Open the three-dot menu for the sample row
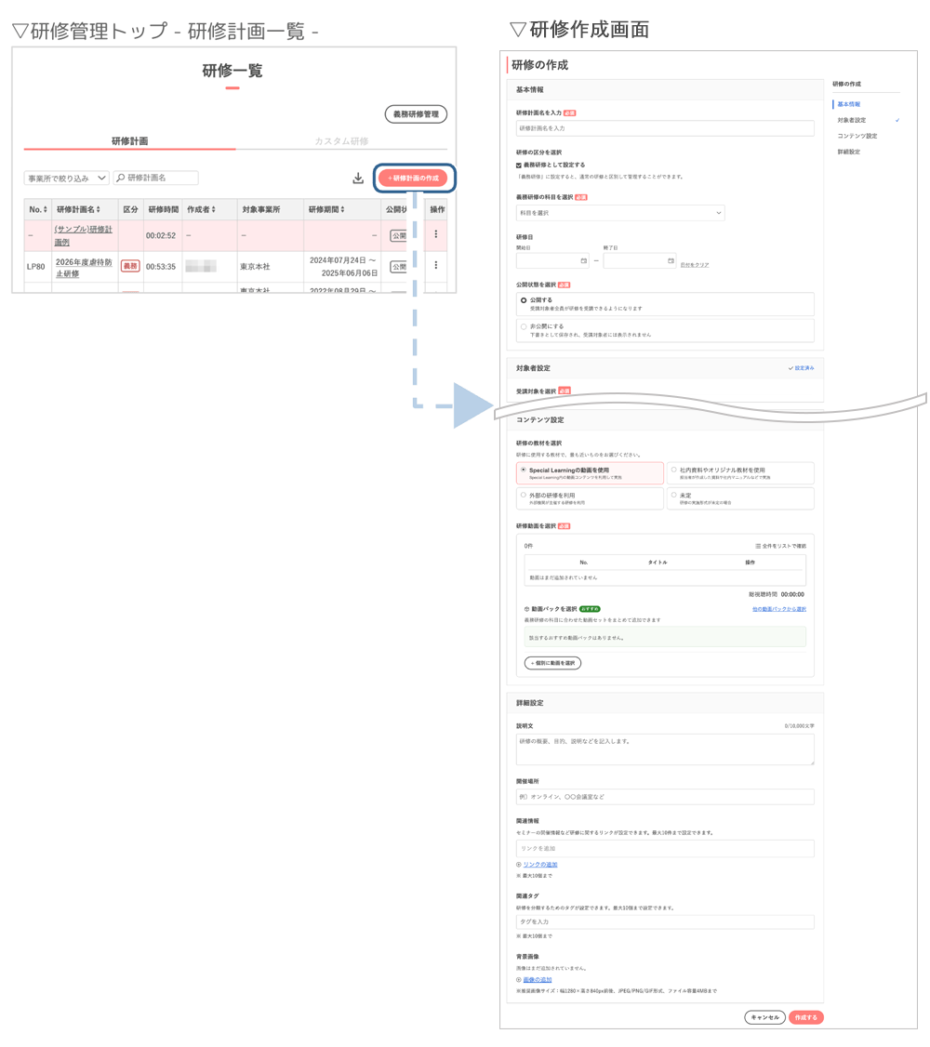Image resolution: width=930 pixels, height=1047 pixels. point(436,233)
